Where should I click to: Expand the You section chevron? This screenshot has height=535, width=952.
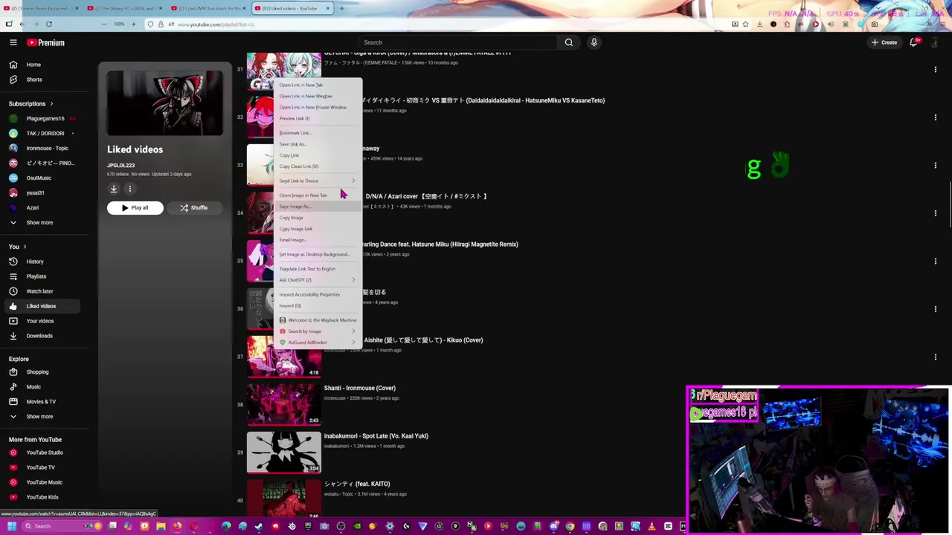[25, 247]
